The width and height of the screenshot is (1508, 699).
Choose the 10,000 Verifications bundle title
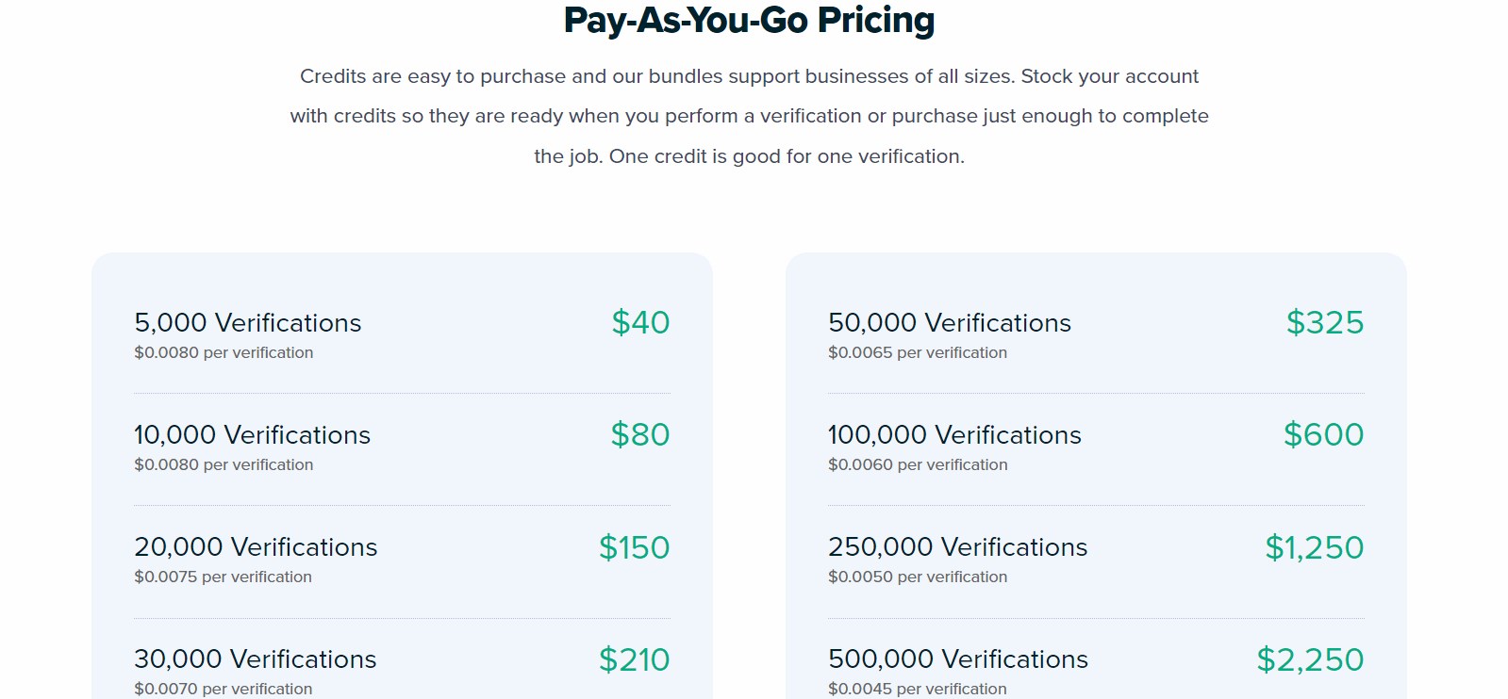pyautogui.click(x=253, y=435)
